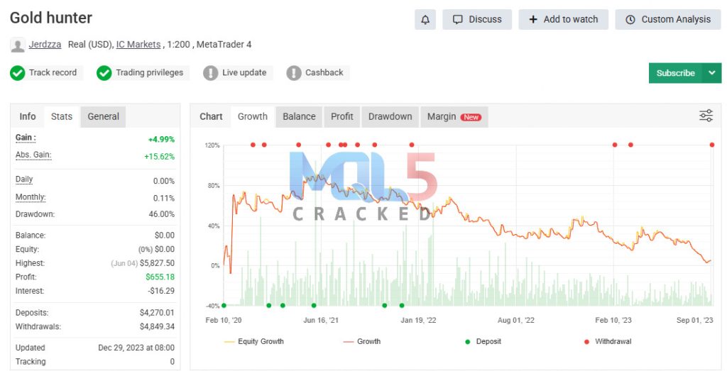Switch to the Info tab
This screenshot has height=371, width=727.
[x=28, y=117]
